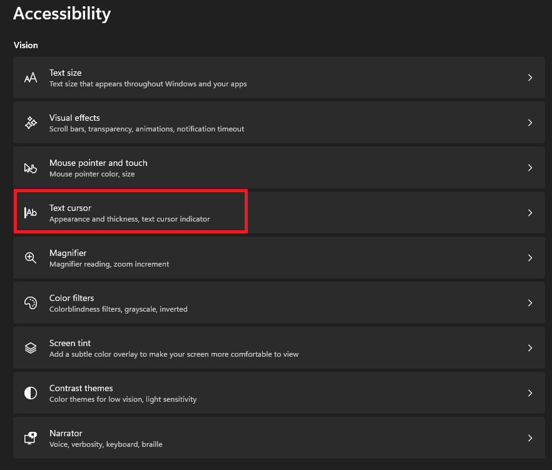Screen dimensions: 552x470
Task: Click 'Appearance and thickness, text cursor indicator' text
Action: [130, 219]
